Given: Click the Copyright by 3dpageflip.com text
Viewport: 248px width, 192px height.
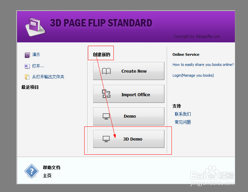Looking at the screenshot, I should (197, 36).
